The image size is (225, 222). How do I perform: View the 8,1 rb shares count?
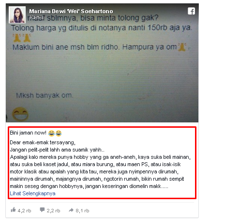click(x=82, y=210)
